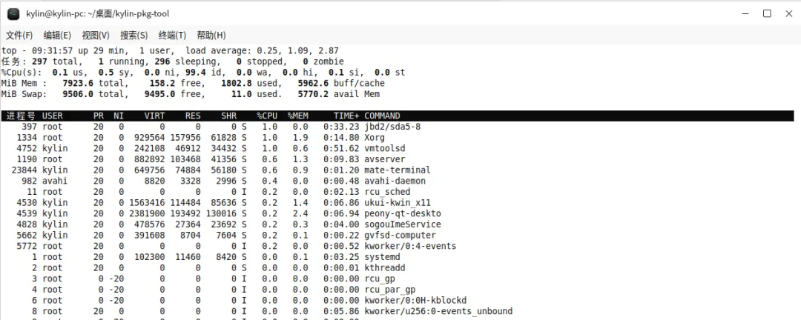Click the COMMAND column header
This screenshot has height=320, width=801.
(382, 116)
